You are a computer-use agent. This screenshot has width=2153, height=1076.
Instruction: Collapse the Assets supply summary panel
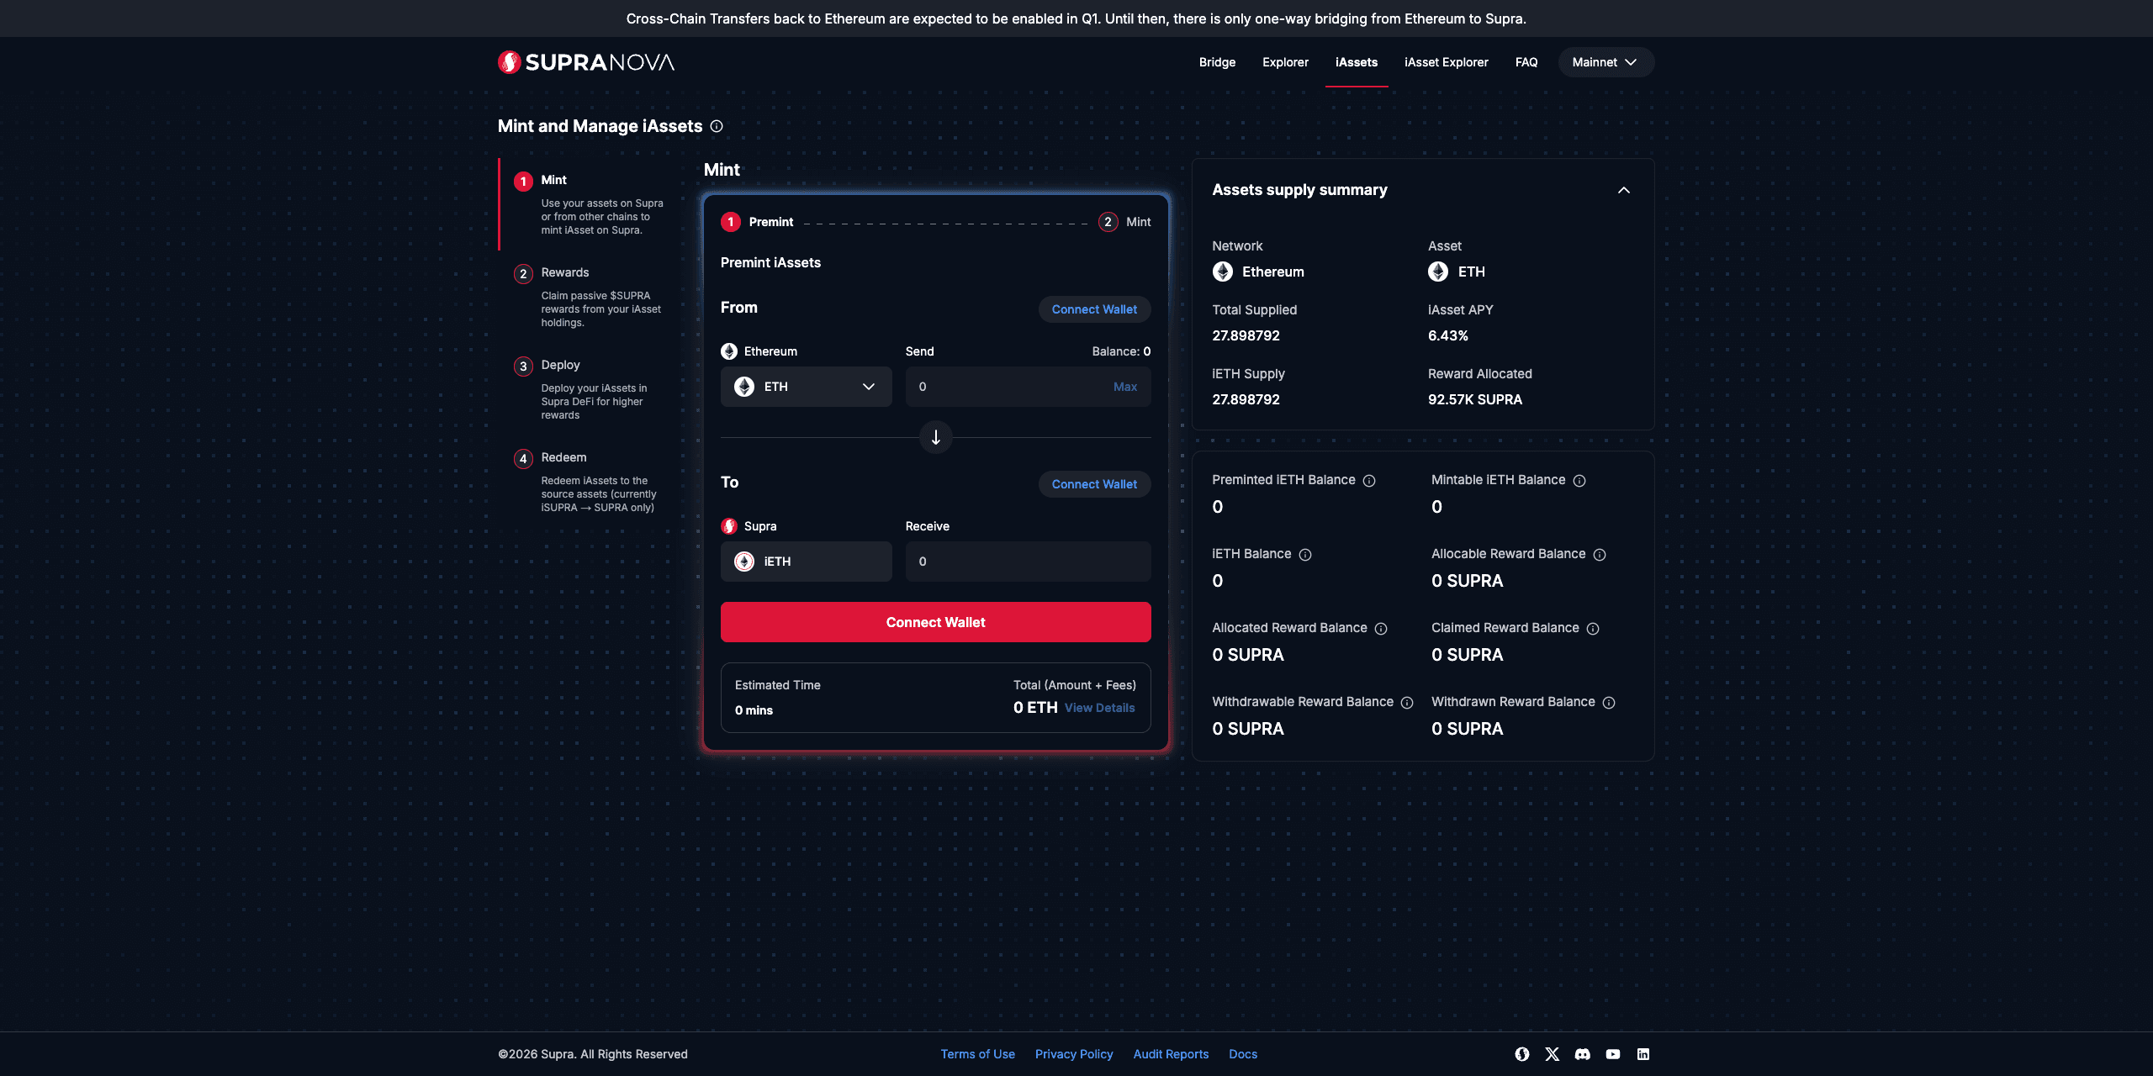point(1623,190)
